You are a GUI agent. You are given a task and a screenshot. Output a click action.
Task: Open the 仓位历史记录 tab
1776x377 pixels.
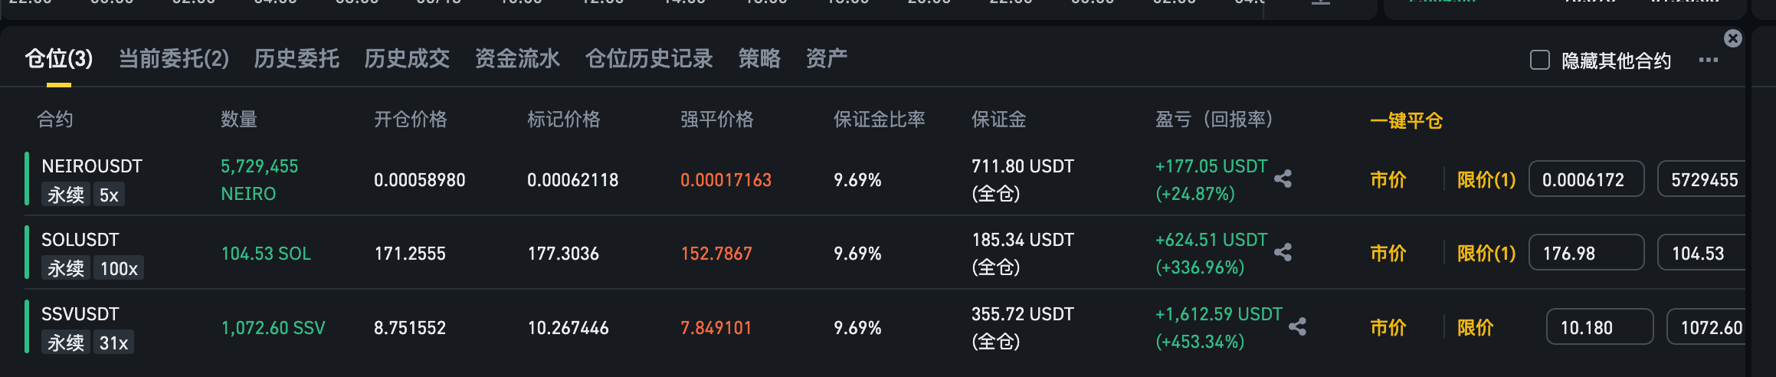(649, 58)
